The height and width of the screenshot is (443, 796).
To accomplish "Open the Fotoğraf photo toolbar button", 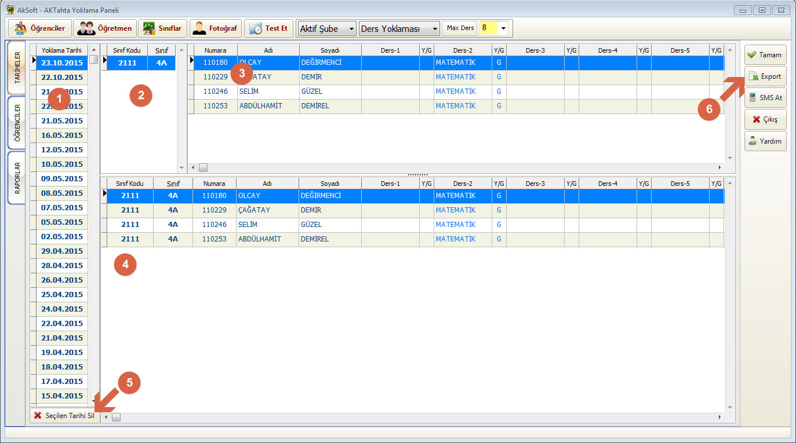I will [x=215, y=28].
